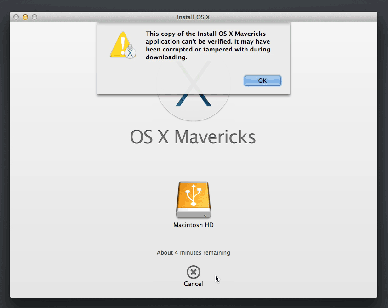Click the highlighted default OK button border
The height and width of the screenshot is (308, 388).
(262, 80)
